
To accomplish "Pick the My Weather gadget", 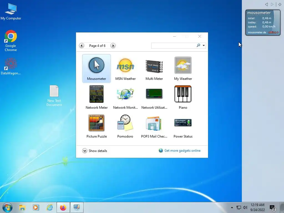I will click(183, 69).
